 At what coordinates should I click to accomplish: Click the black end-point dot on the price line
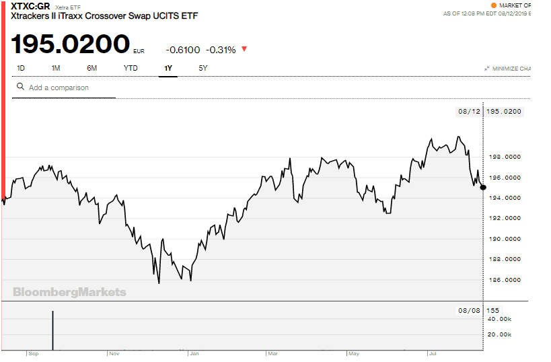(x=483, y=187)
